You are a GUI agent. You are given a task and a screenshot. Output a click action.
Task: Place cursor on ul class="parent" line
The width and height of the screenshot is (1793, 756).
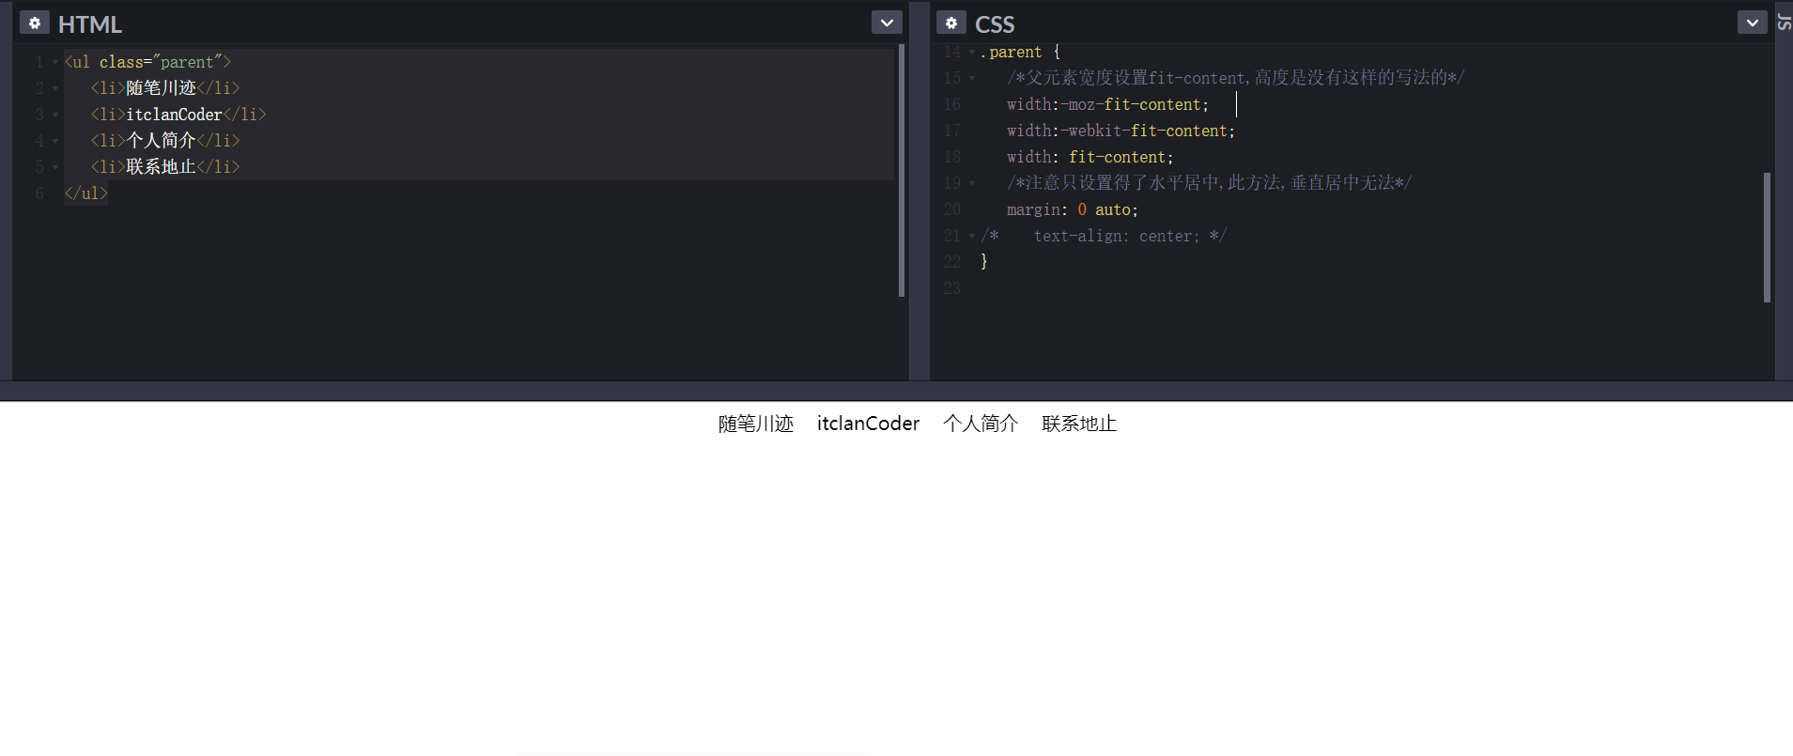[147, 62]
